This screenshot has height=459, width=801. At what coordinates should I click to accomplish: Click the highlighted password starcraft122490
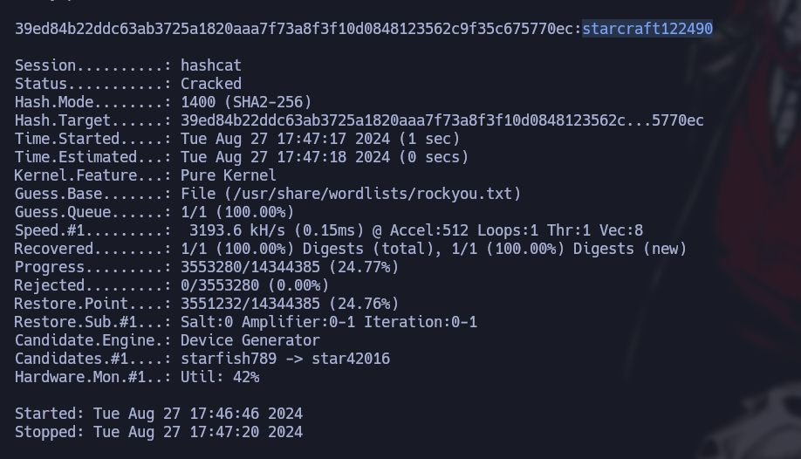tap(647, 29)
